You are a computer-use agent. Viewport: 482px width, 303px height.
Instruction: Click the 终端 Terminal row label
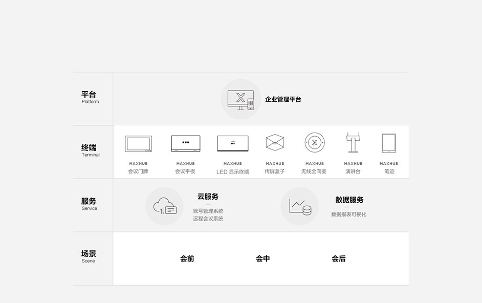(89, 150)
